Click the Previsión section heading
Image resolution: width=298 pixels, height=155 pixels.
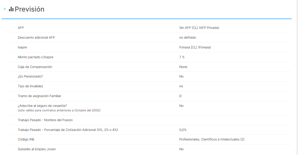coord(29,9)
